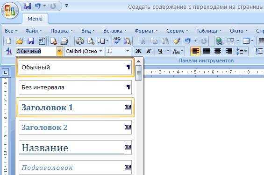Click the Office button orb

click(10, 10)
